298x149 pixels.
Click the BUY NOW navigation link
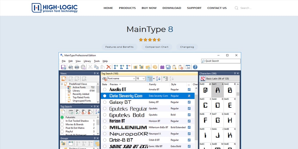(149, 8)
